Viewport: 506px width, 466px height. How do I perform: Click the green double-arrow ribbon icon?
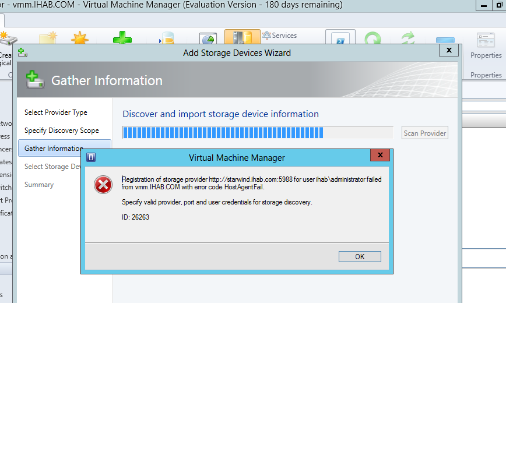pyautogui.click(x=408, y=38)
